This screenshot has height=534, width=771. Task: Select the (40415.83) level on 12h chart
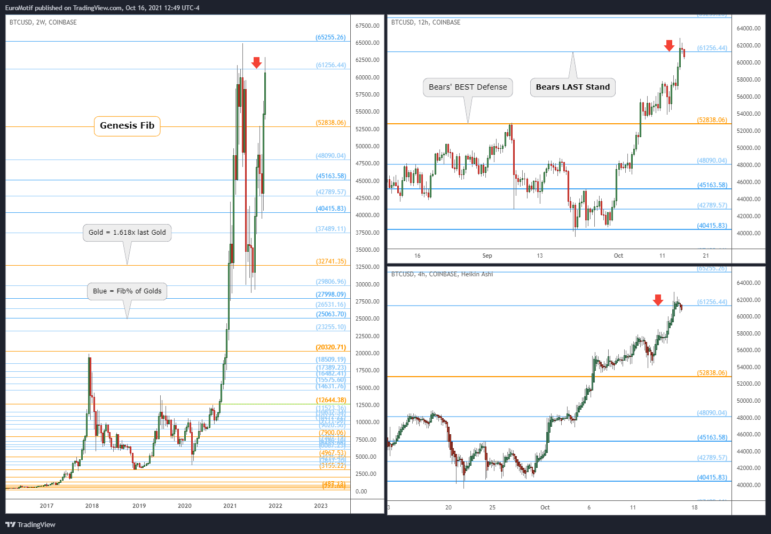pyautogui.click(x=712, y=226)
